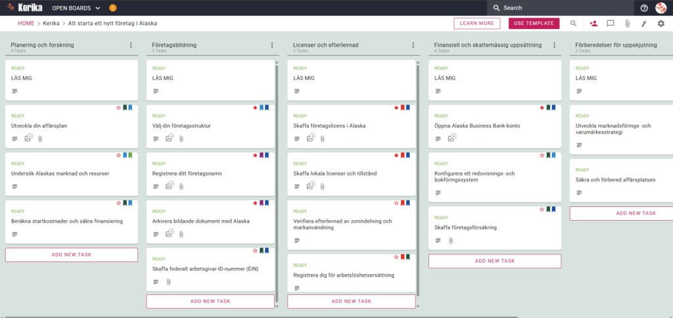Add new task in Licenser och efterlevnad
Screen dimensions: 673x318
pos(352,302)
